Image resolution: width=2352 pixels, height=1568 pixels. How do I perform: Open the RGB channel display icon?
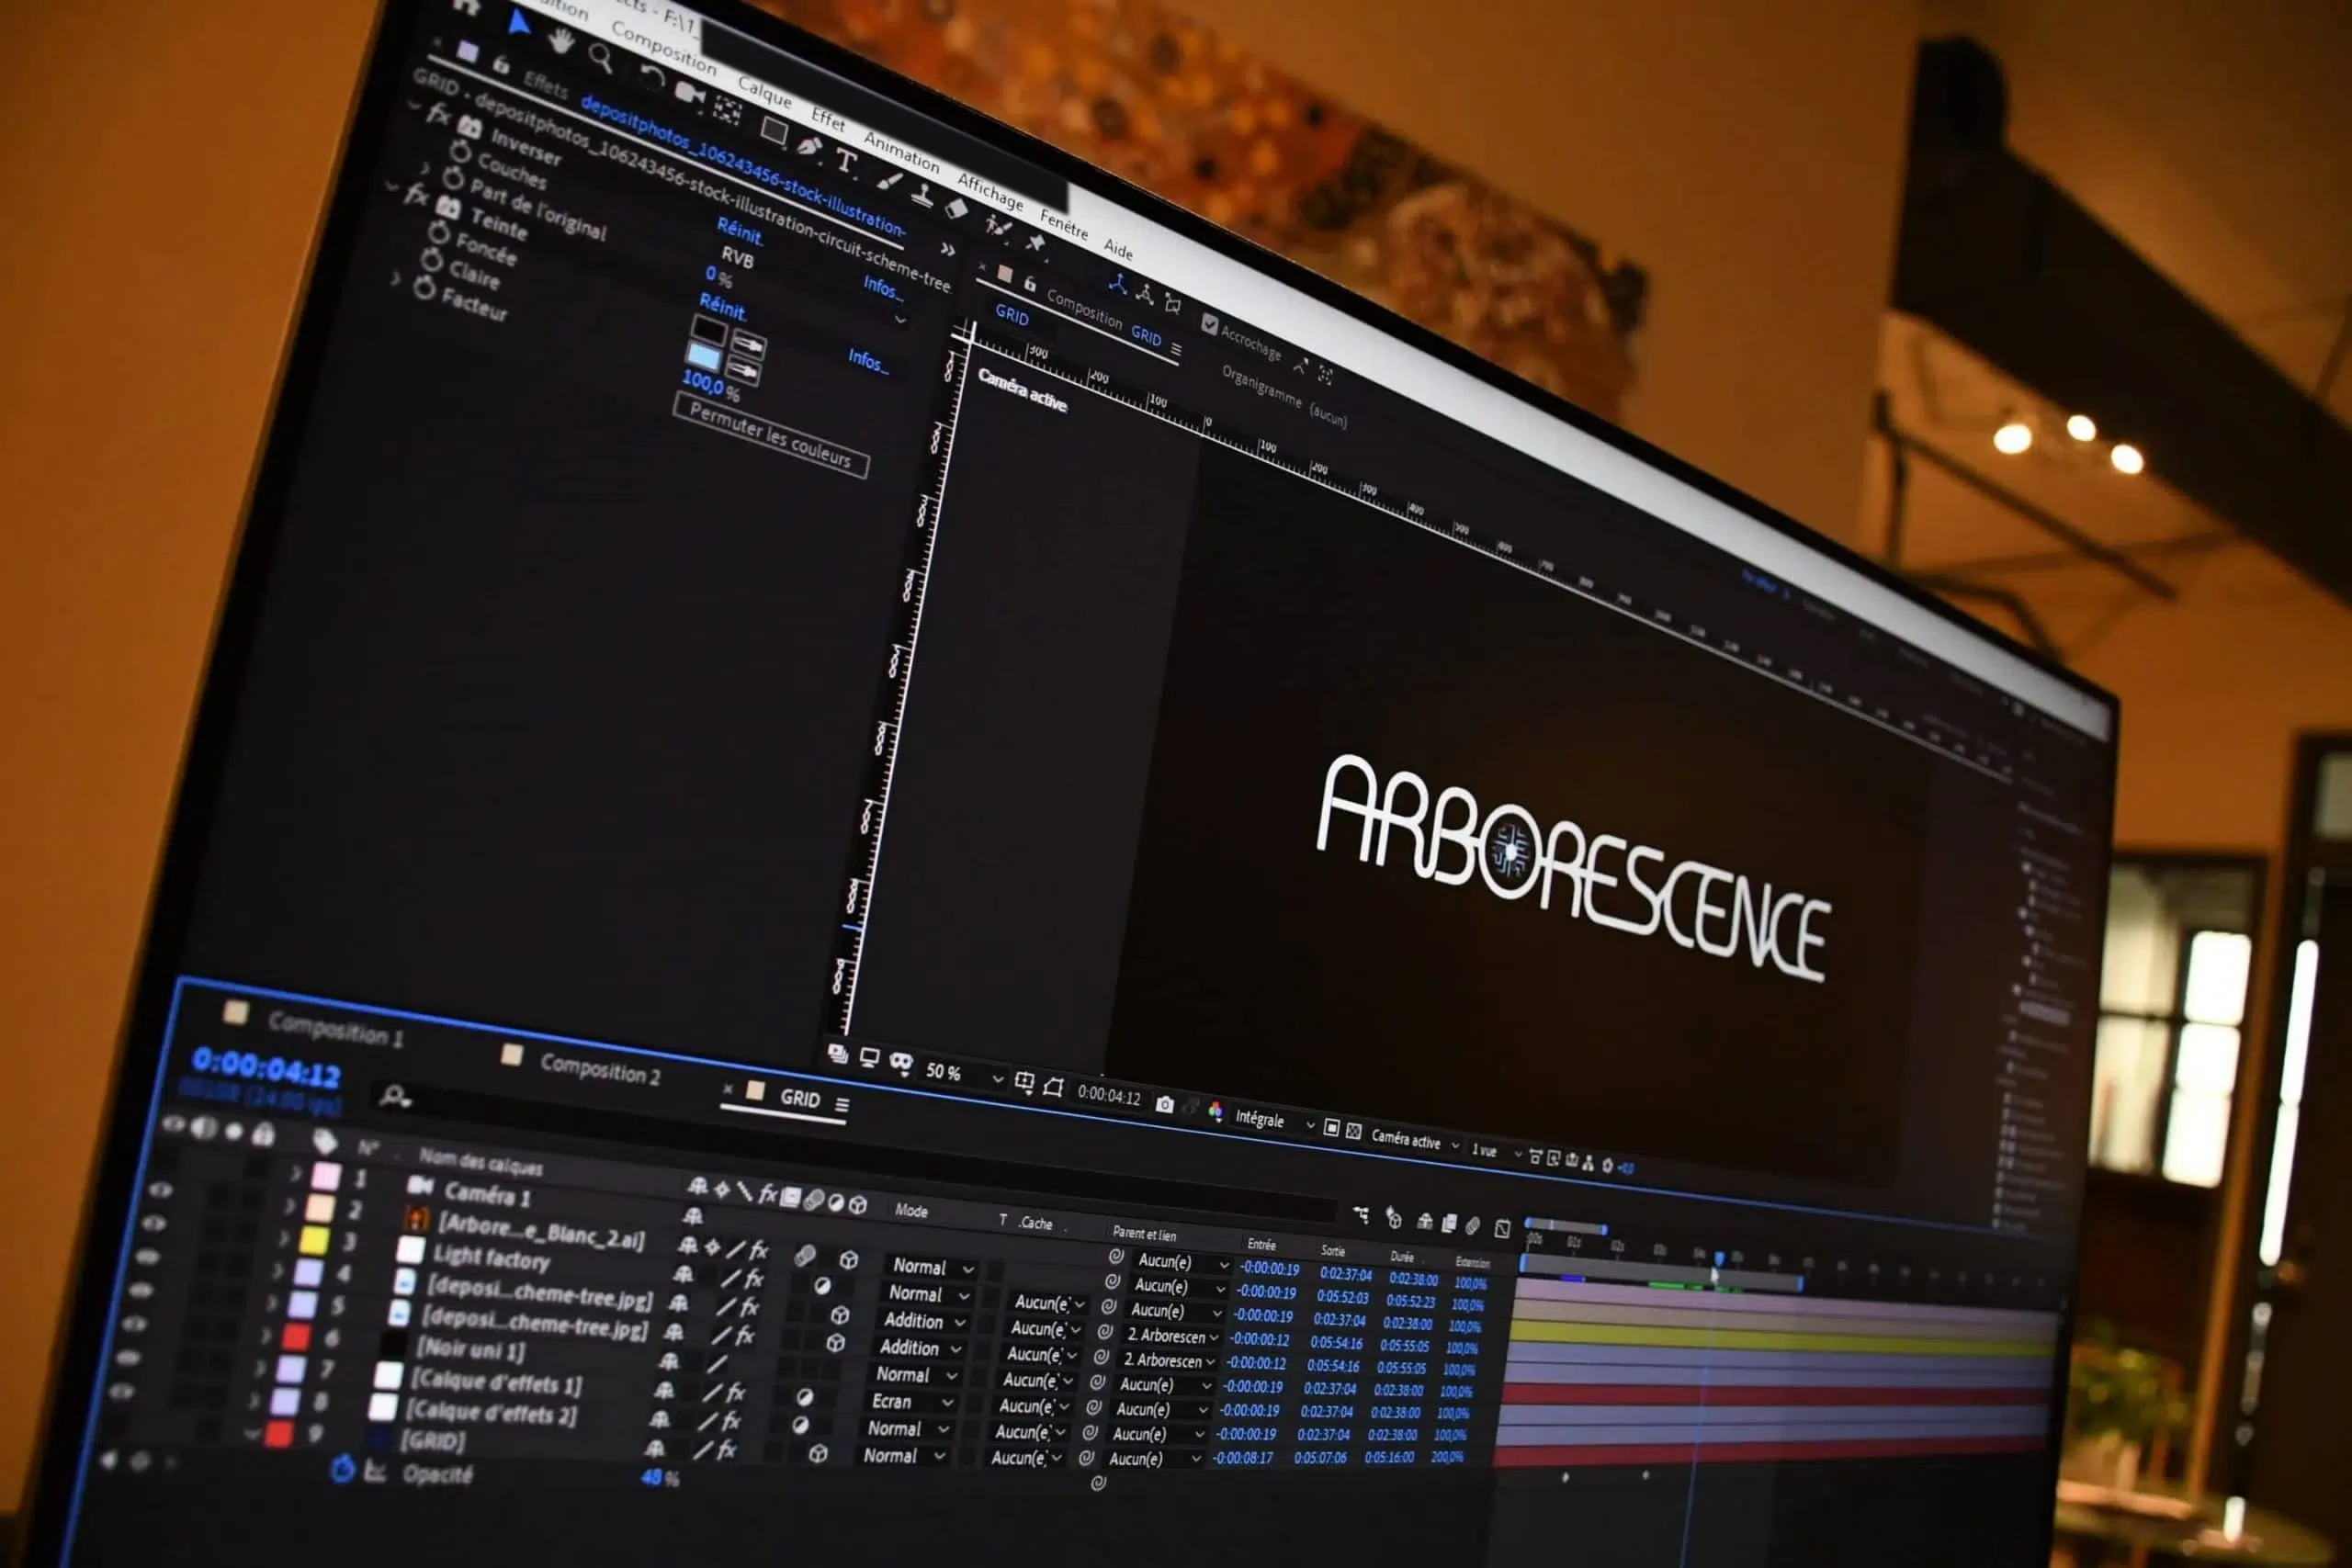point(1215,1112)
